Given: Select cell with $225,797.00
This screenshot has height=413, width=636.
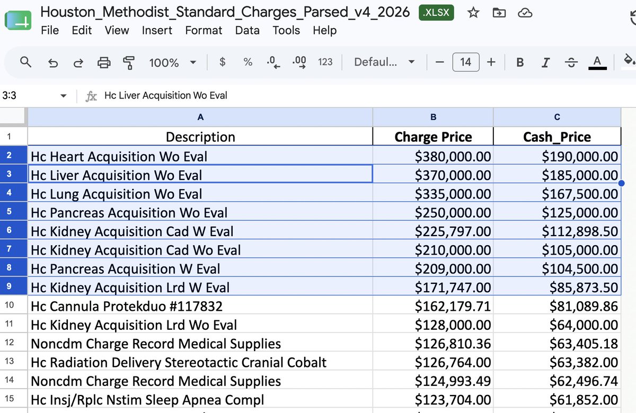Looking at the screenshot, I should pos(433,231).
